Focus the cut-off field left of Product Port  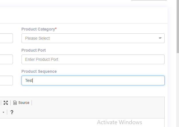[6, 59]
